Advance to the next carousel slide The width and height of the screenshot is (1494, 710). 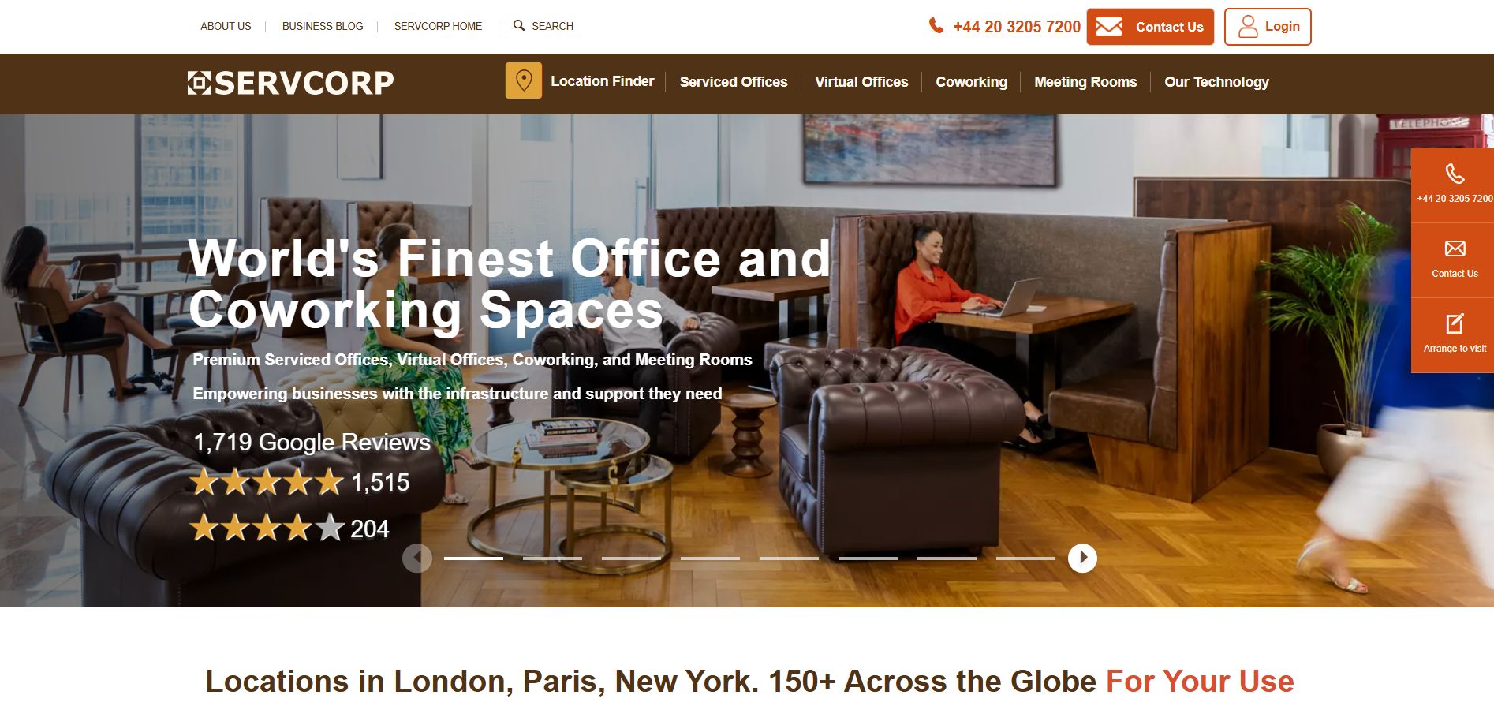[1082, 558]
